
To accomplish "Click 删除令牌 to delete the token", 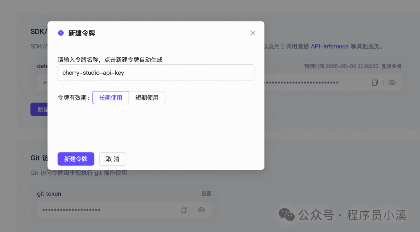I will tap(391, 66).
